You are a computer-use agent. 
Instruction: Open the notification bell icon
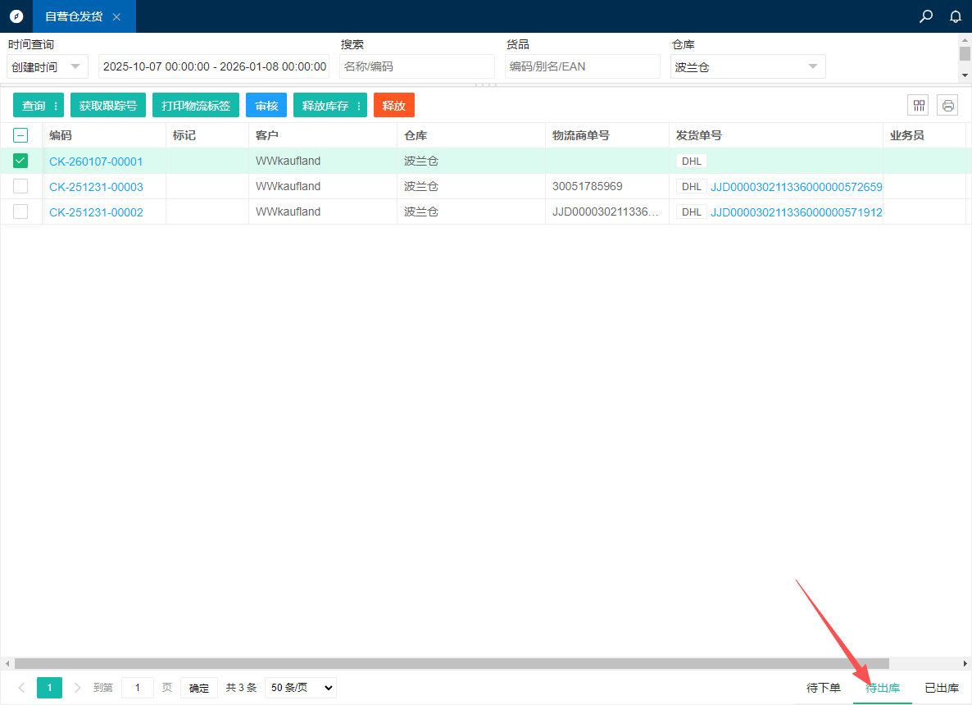click(x=955, y=16)
